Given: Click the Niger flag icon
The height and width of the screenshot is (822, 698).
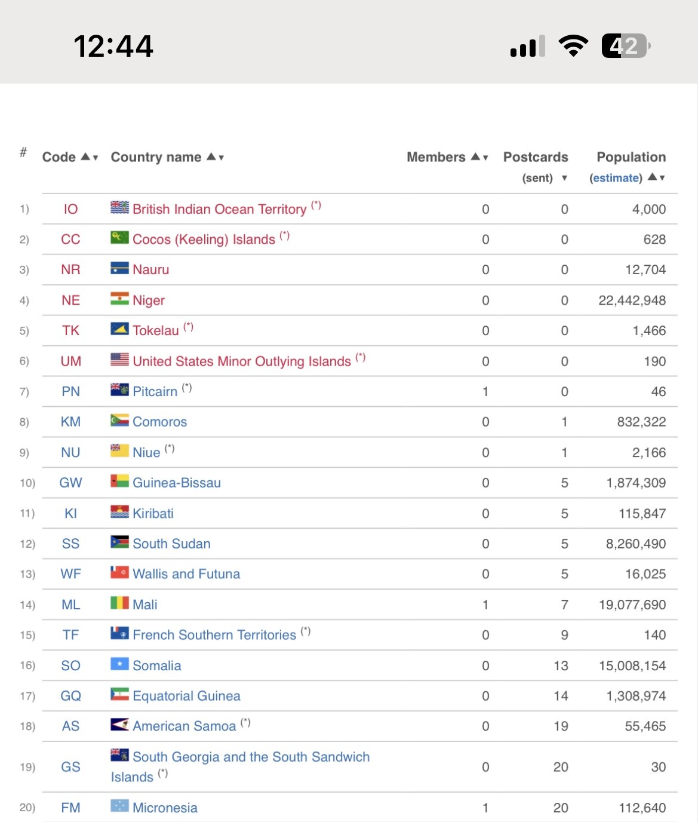Looking at the screenshot, I should 119,299.
